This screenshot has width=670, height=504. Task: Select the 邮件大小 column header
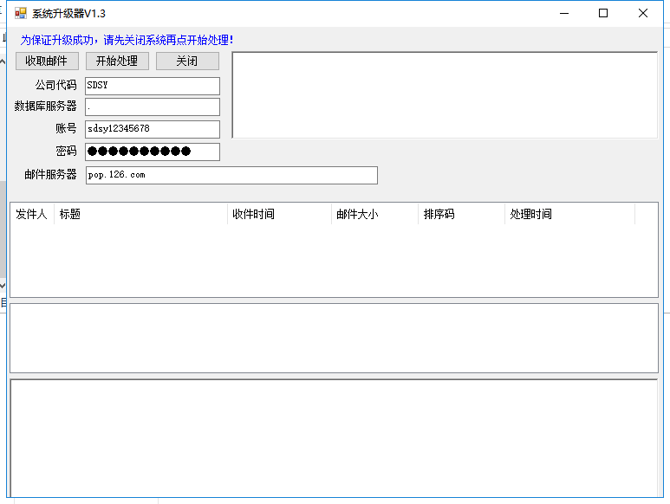click(374, 214)
